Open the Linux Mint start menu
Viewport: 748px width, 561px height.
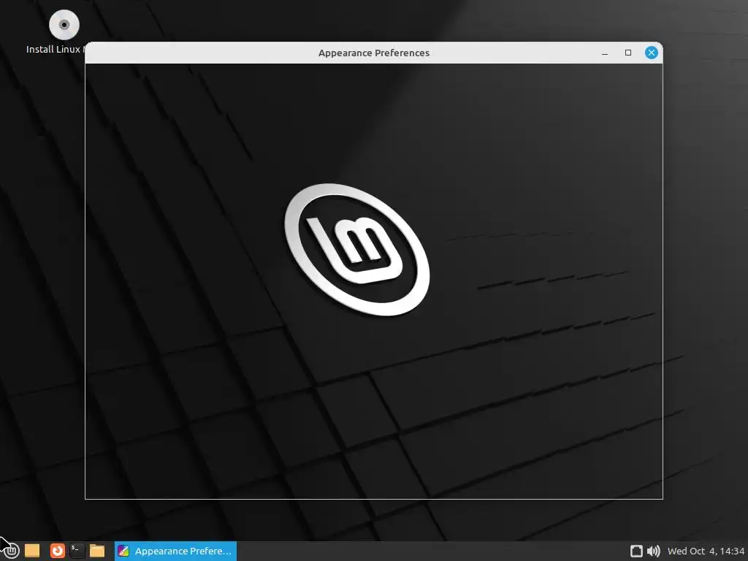click(x=12, y=551)
